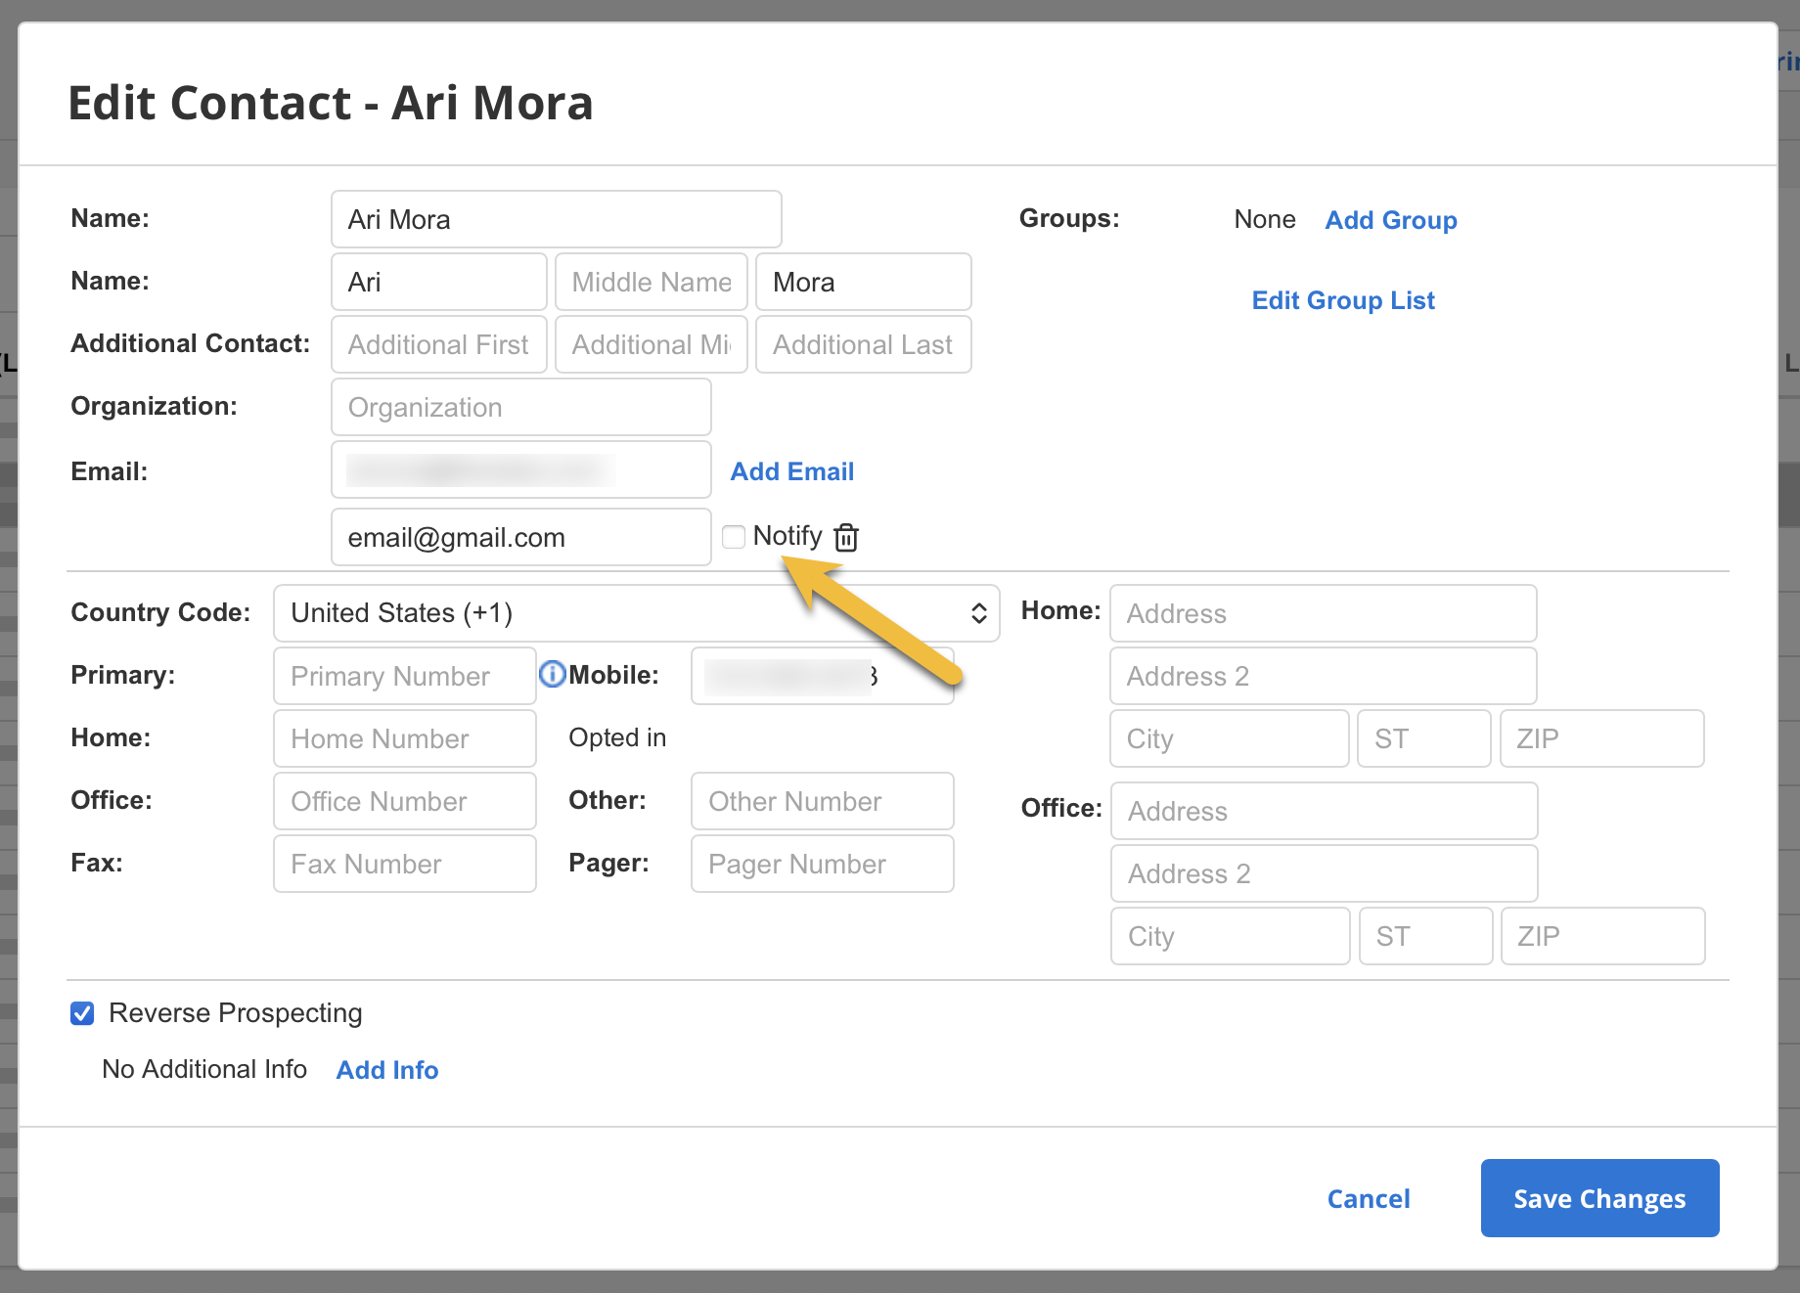This screenshot has width=1800, height=1293.
Task: Click the blurred primary email field
Action: [x=521, y=469]
